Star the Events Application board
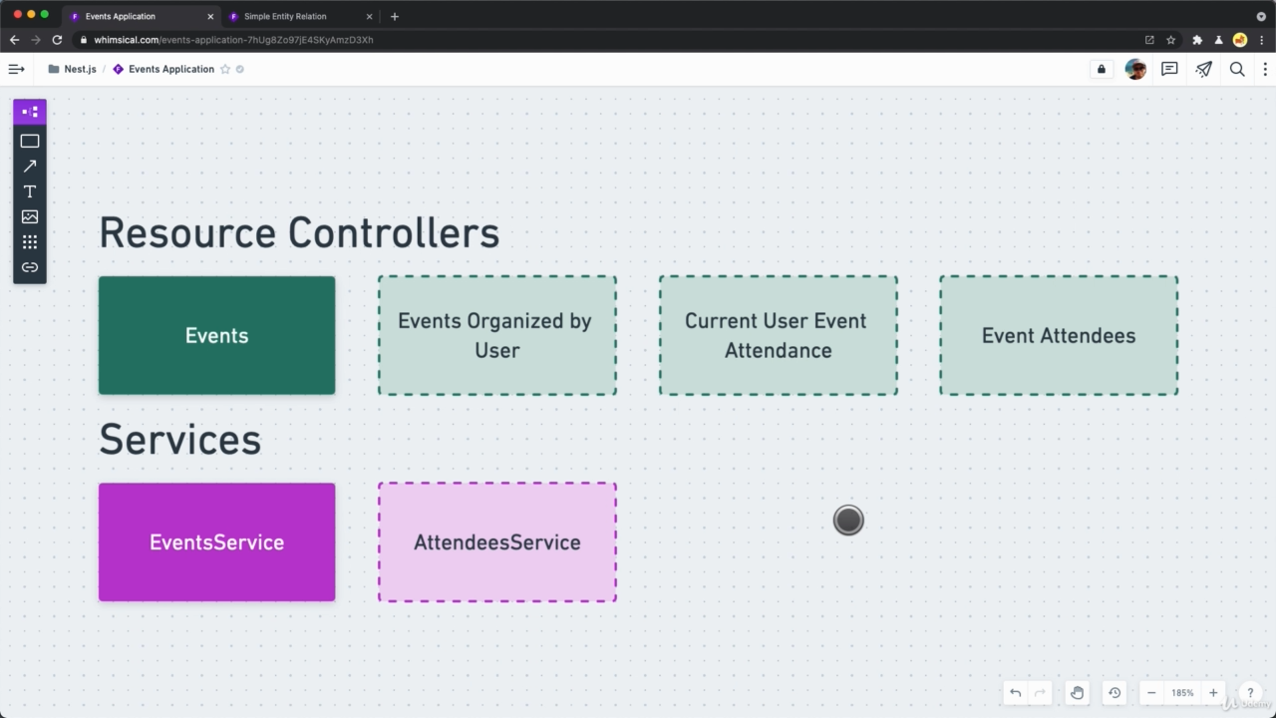 pyautogui.click(x=225, y=69)
